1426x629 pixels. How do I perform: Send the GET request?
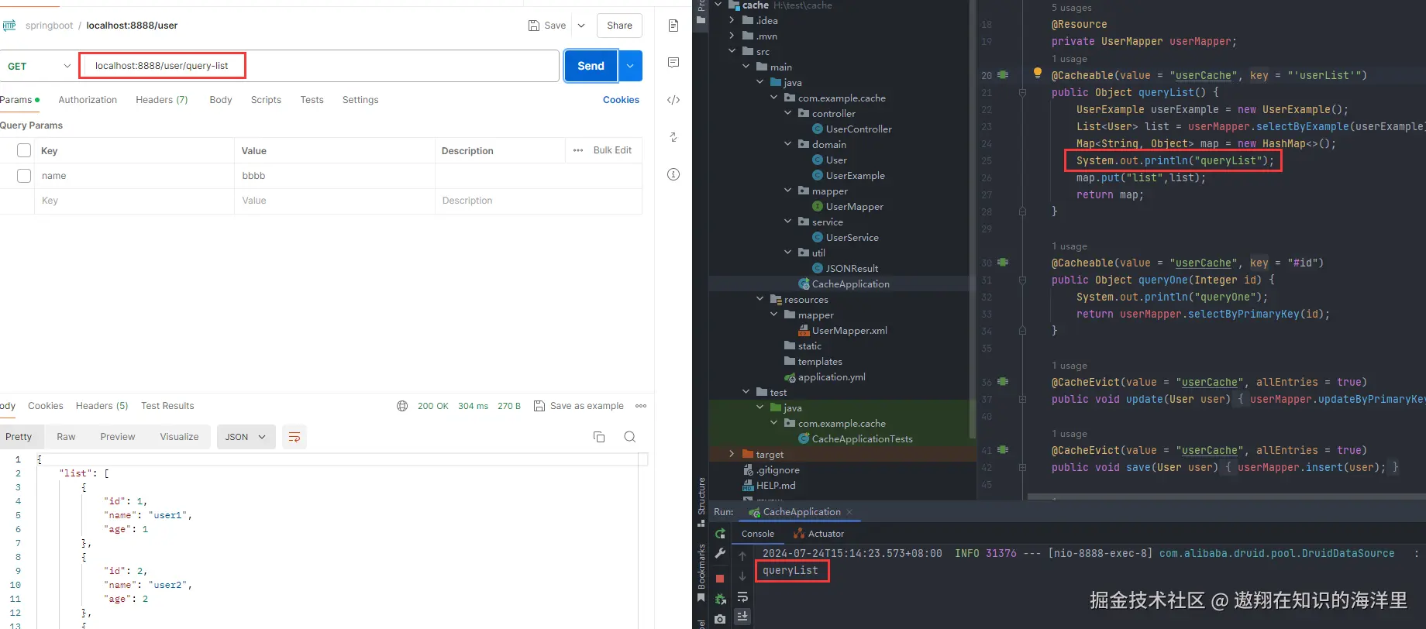coord(591,66)
